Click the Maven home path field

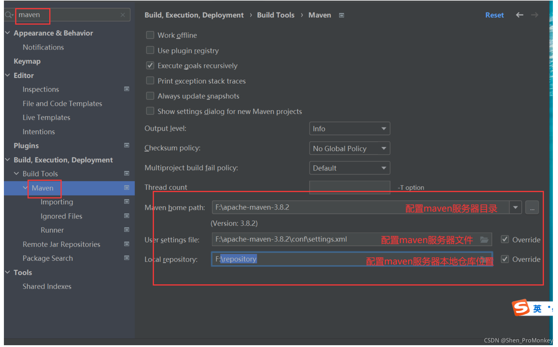tap(361, 207)
